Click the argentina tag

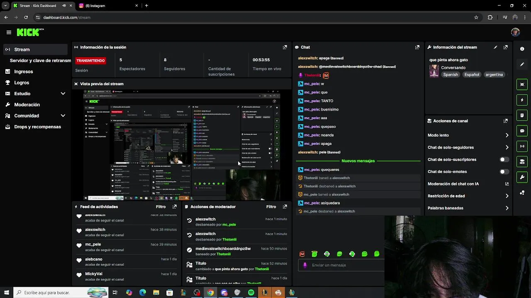[494, 74]
